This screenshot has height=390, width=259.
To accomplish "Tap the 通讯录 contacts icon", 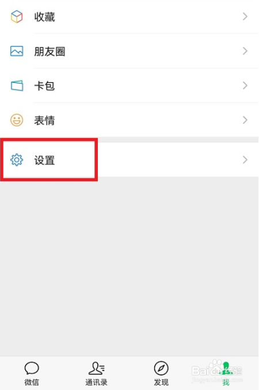I will click(97, 368).
